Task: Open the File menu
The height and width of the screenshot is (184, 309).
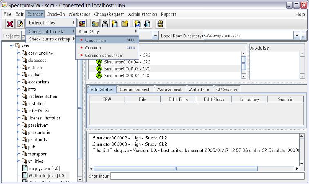Action: pos(7,14)
